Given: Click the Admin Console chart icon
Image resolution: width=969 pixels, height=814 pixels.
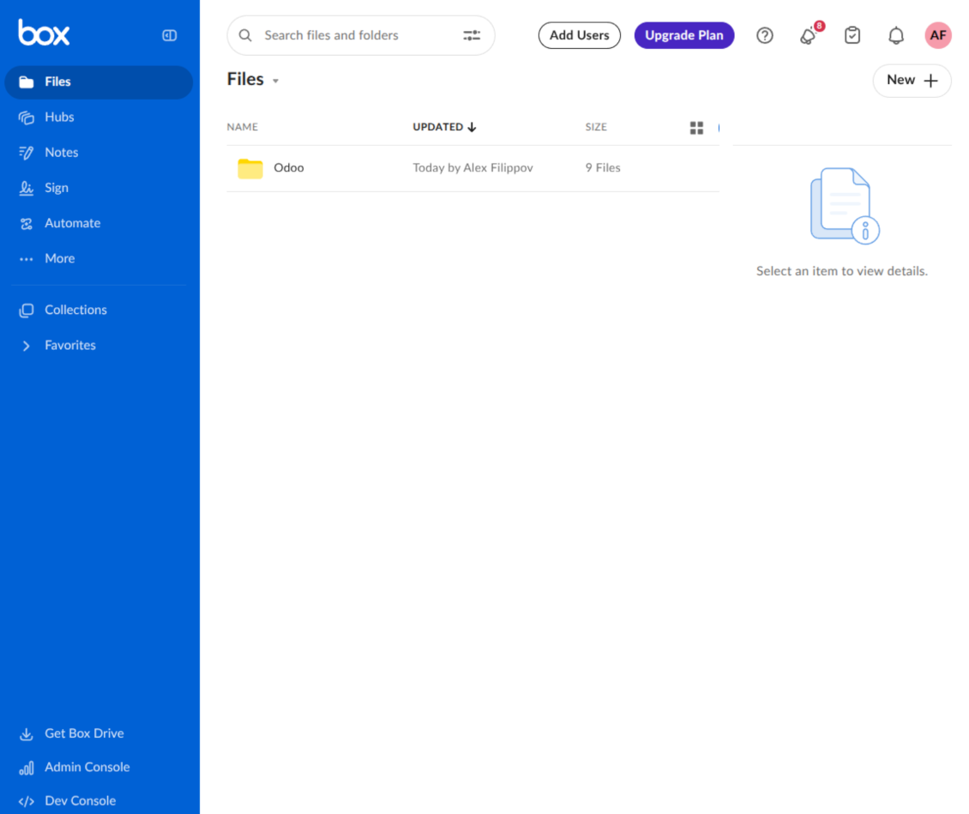Looking at the screenshot, I should pos(26,769).
